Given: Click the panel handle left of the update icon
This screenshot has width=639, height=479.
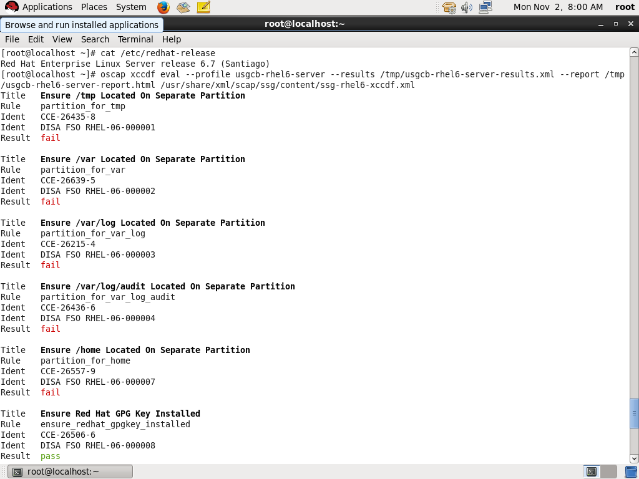Looking at the screenshot, I should point(437,7).
